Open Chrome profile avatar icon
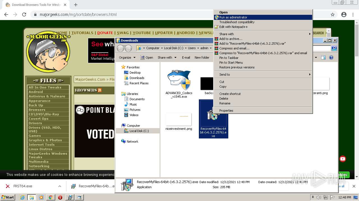 [344, 15]
